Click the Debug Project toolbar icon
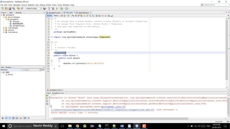The image size is (230, 129). point(61,9)
